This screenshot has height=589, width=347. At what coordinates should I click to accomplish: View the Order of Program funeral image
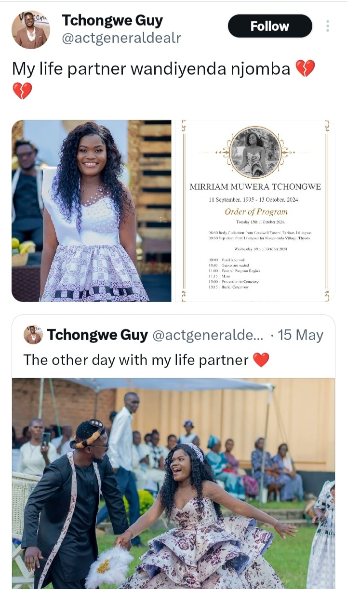tap(255, 211)
